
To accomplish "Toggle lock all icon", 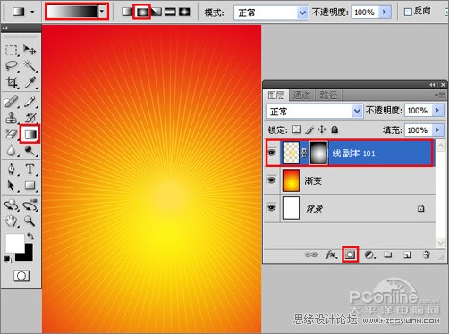I will 335,129.
